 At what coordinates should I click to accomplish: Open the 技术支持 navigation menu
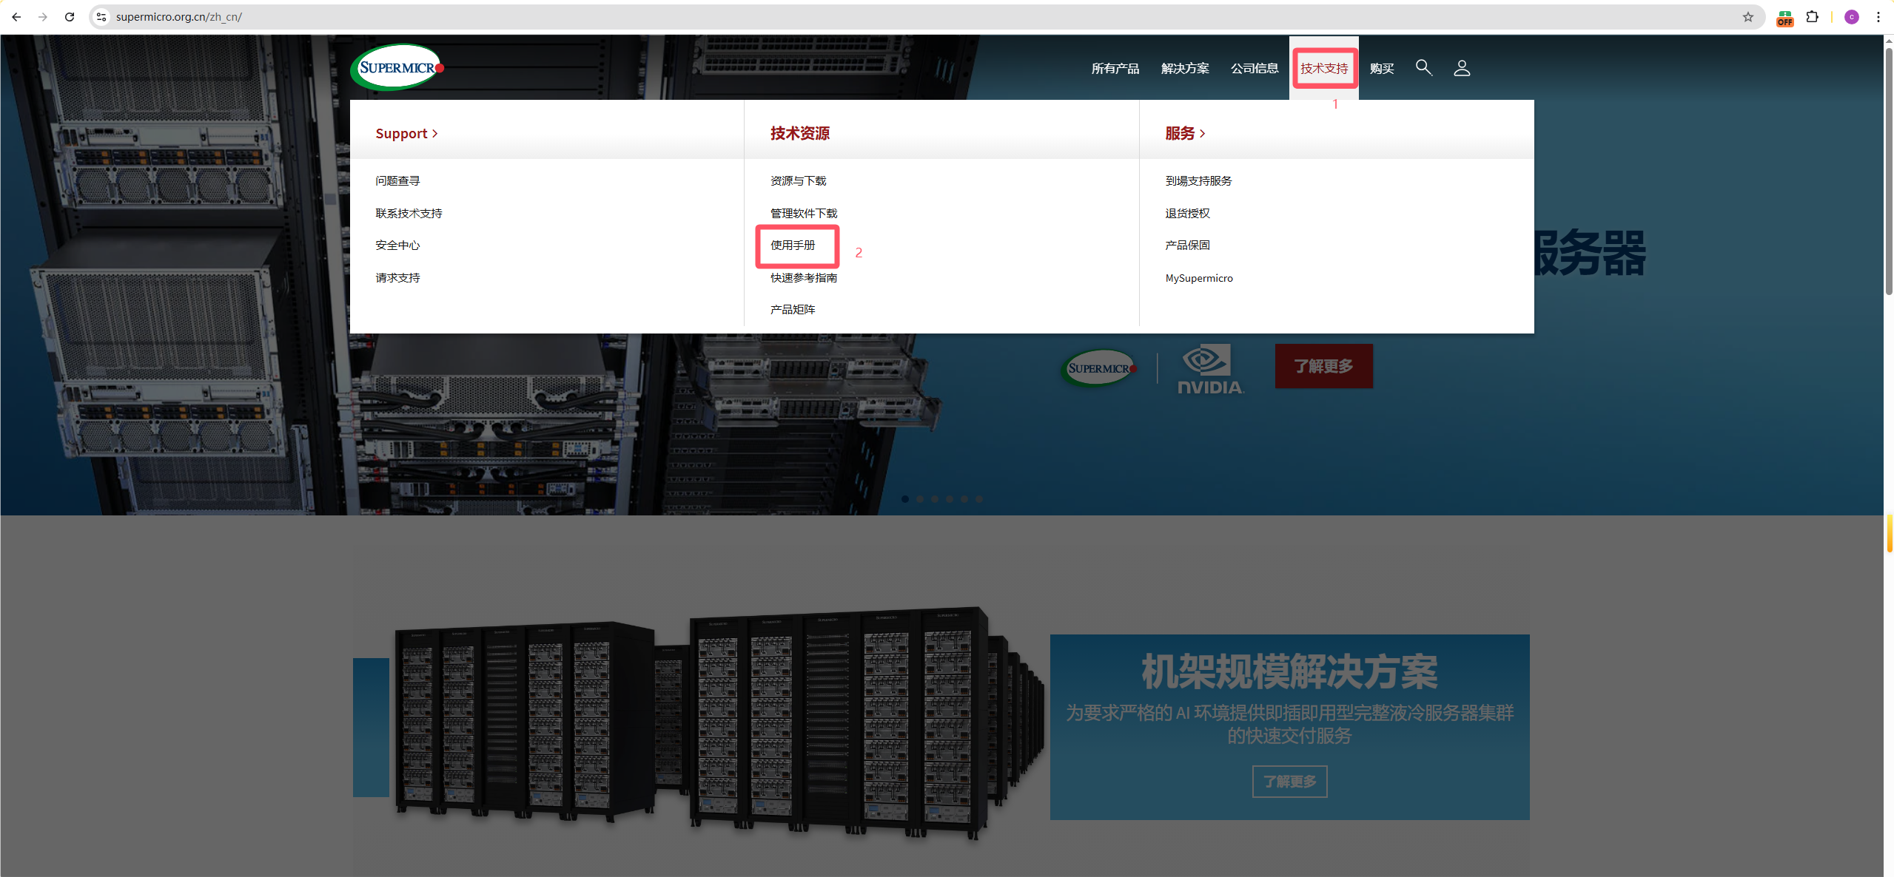click(1324, 69)
